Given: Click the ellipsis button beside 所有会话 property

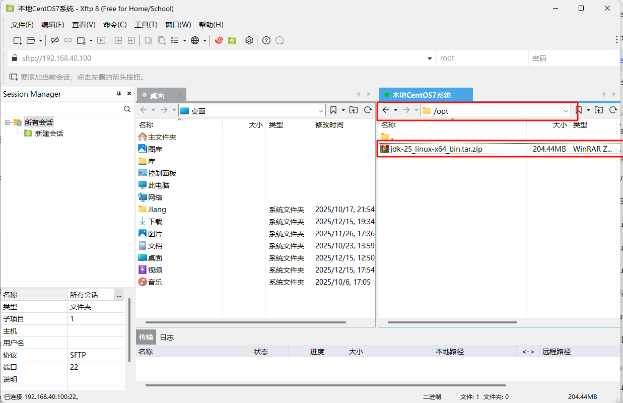Looking at the screenshot, I should [119, 295].
